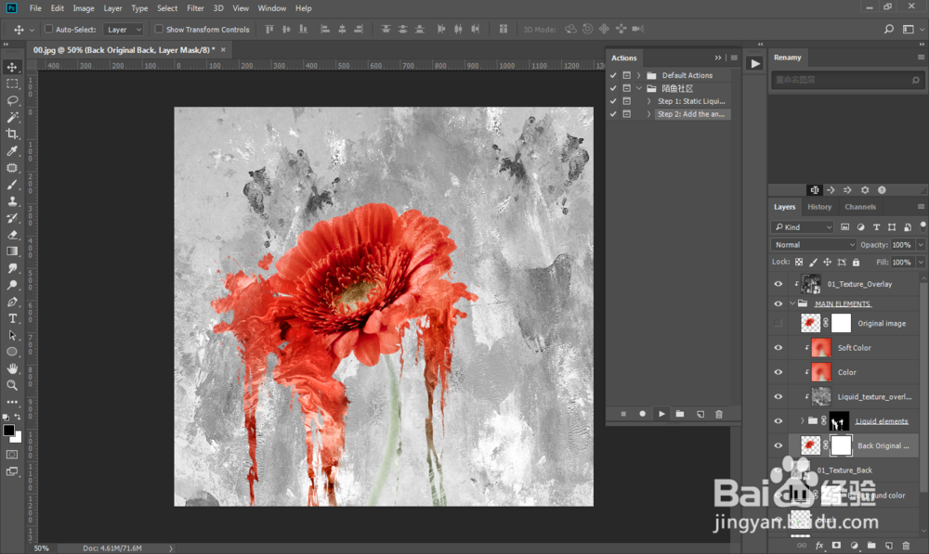Switch to the History tab
The width and height of the screenshot is (929, 554).
pyautogui.click(x=818, y=207)
